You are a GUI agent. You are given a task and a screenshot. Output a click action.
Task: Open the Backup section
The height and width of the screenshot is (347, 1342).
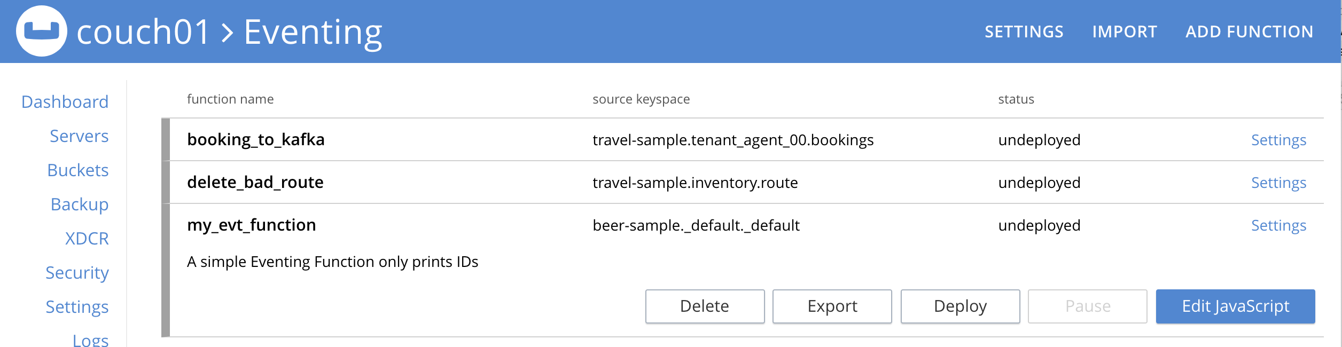coord(80,204)
